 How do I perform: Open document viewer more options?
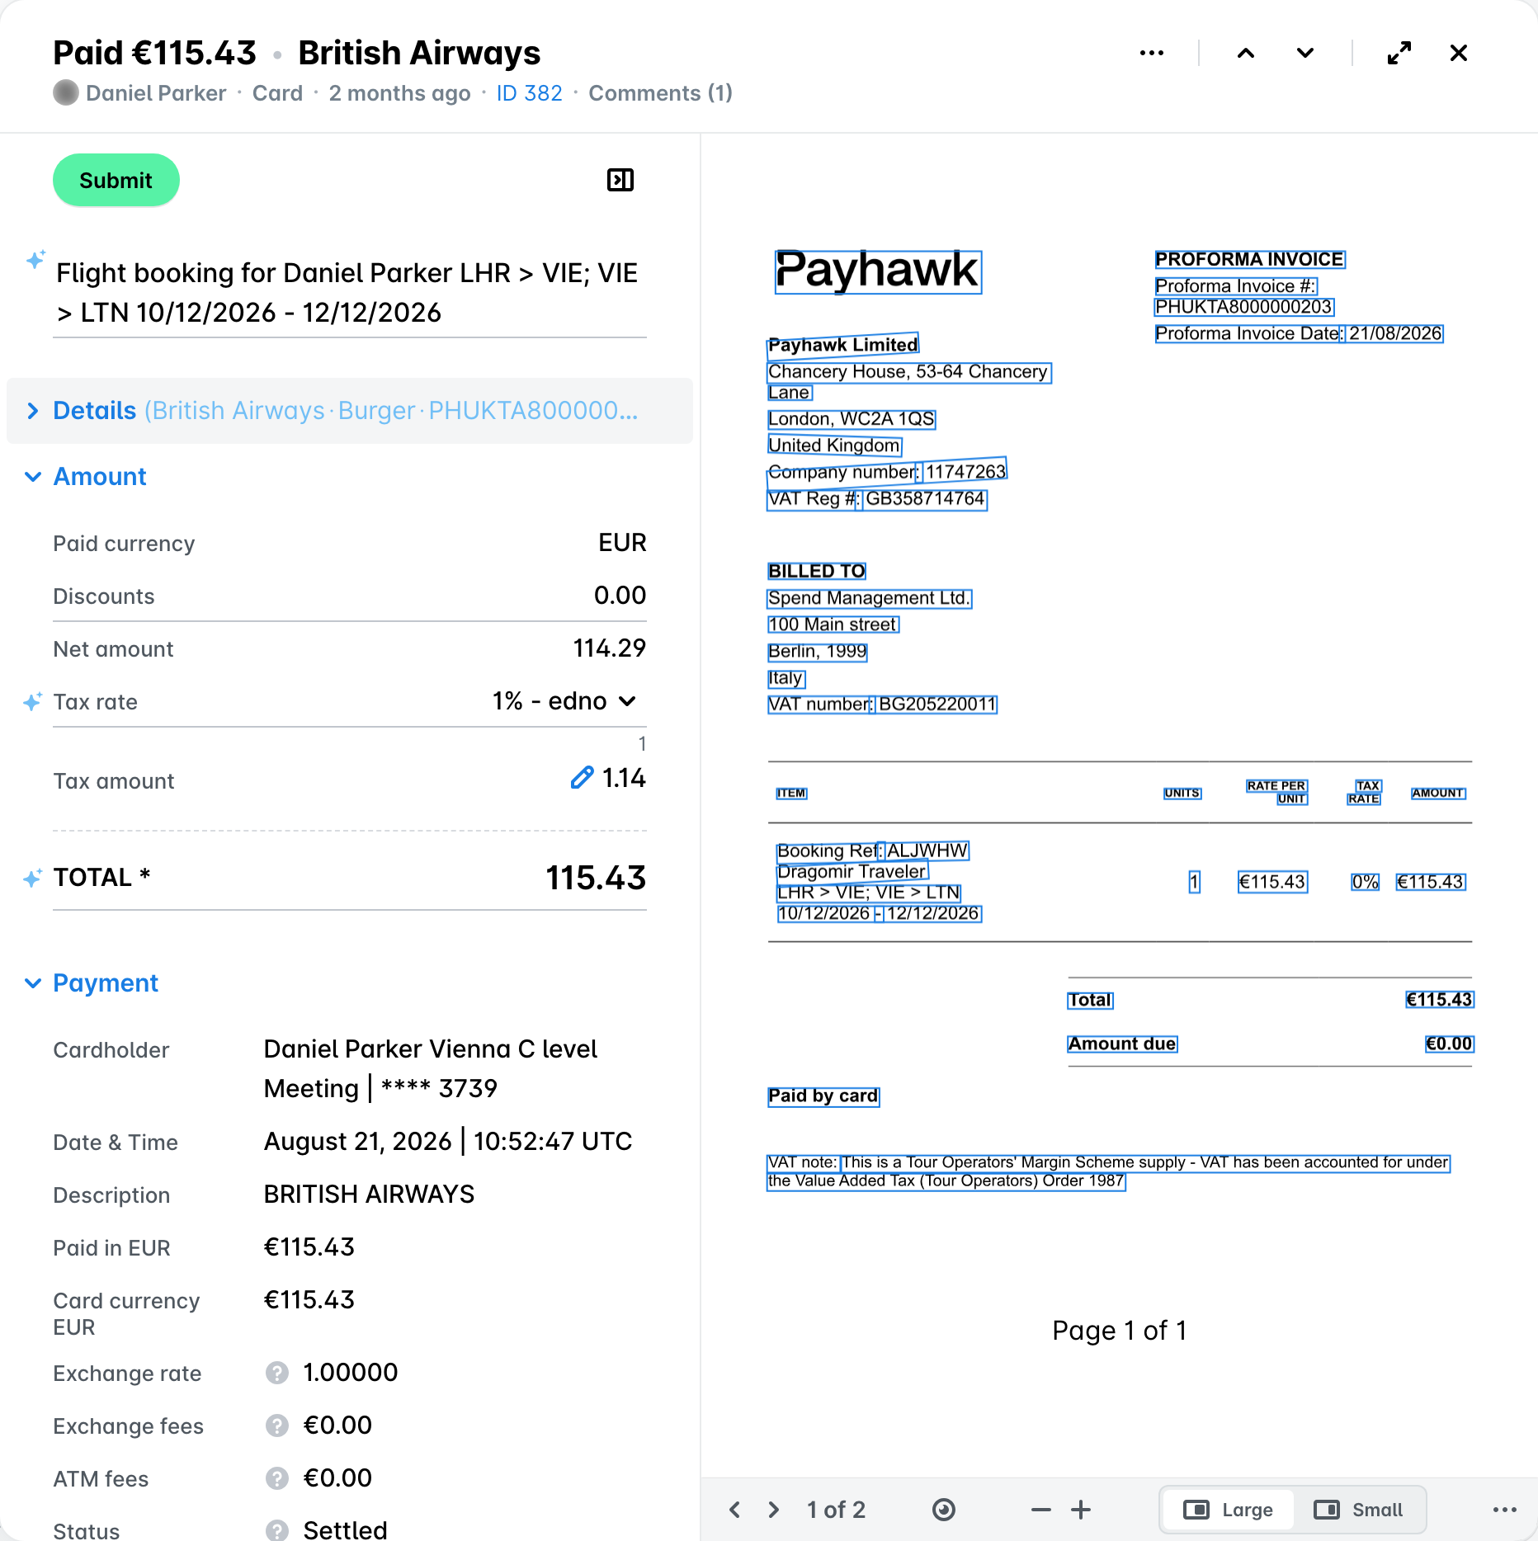1505,1510
